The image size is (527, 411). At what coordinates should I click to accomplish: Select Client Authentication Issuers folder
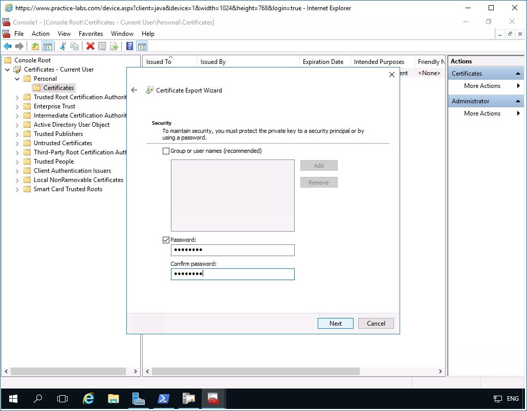pos(72,171)
